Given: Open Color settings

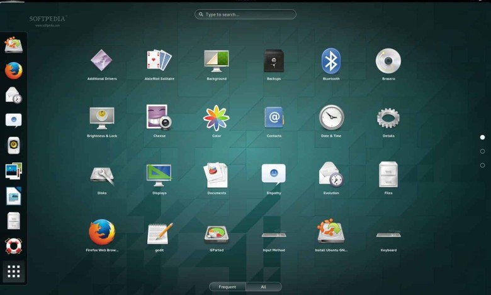Looking at the screenshot, I should pos(217,118).
